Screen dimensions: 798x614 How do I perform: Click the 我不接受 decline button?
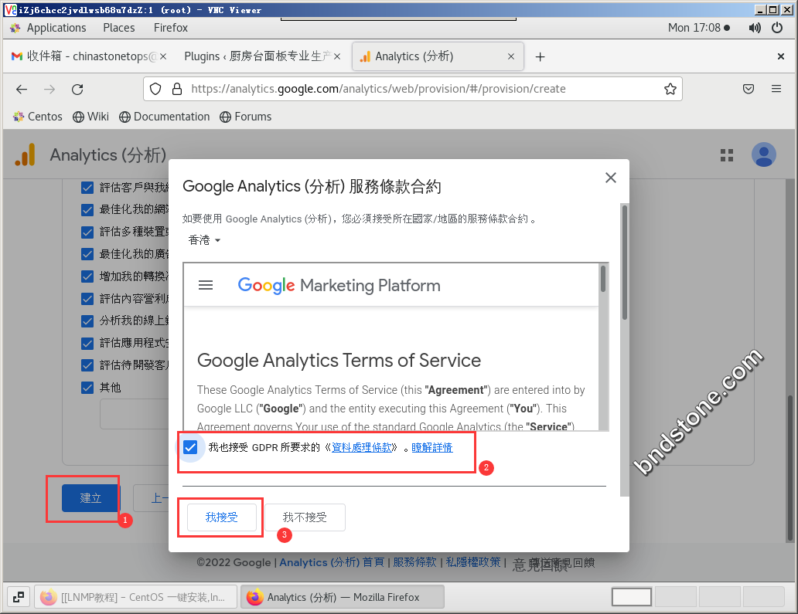click(305, 517)
